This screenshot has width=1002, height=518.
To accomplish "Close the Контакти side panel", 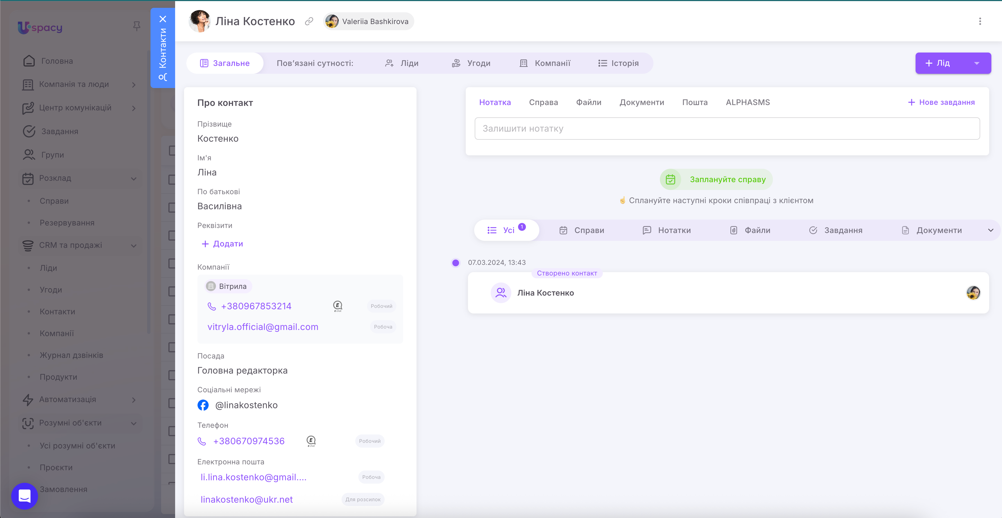I will (163, 19).
